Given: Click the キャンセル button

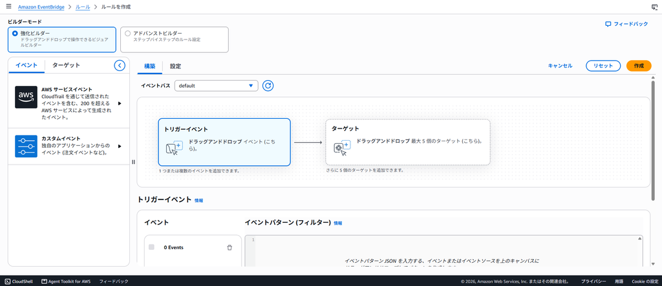Looking at the screenshot, I should tap(560, 66).
